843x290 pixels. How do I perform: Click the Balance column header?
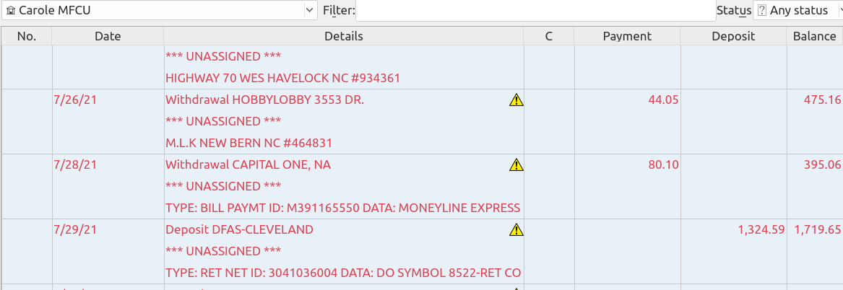point(814,36)
